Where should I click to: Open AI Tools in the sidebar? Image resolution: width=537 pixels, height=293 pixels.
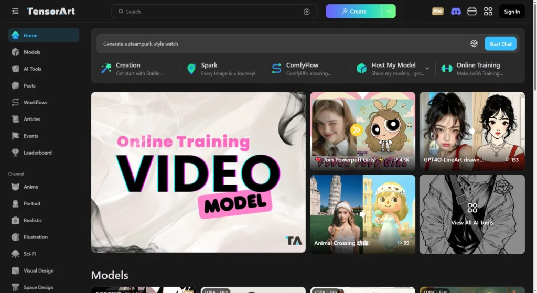click(44, 69)
